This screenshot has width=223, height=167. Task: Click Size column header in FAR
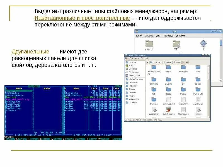pos(94,89)
